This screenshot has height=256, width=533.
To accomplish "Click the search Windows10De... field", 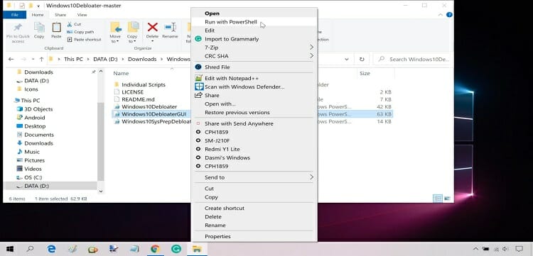I will (x=413, y=59).
